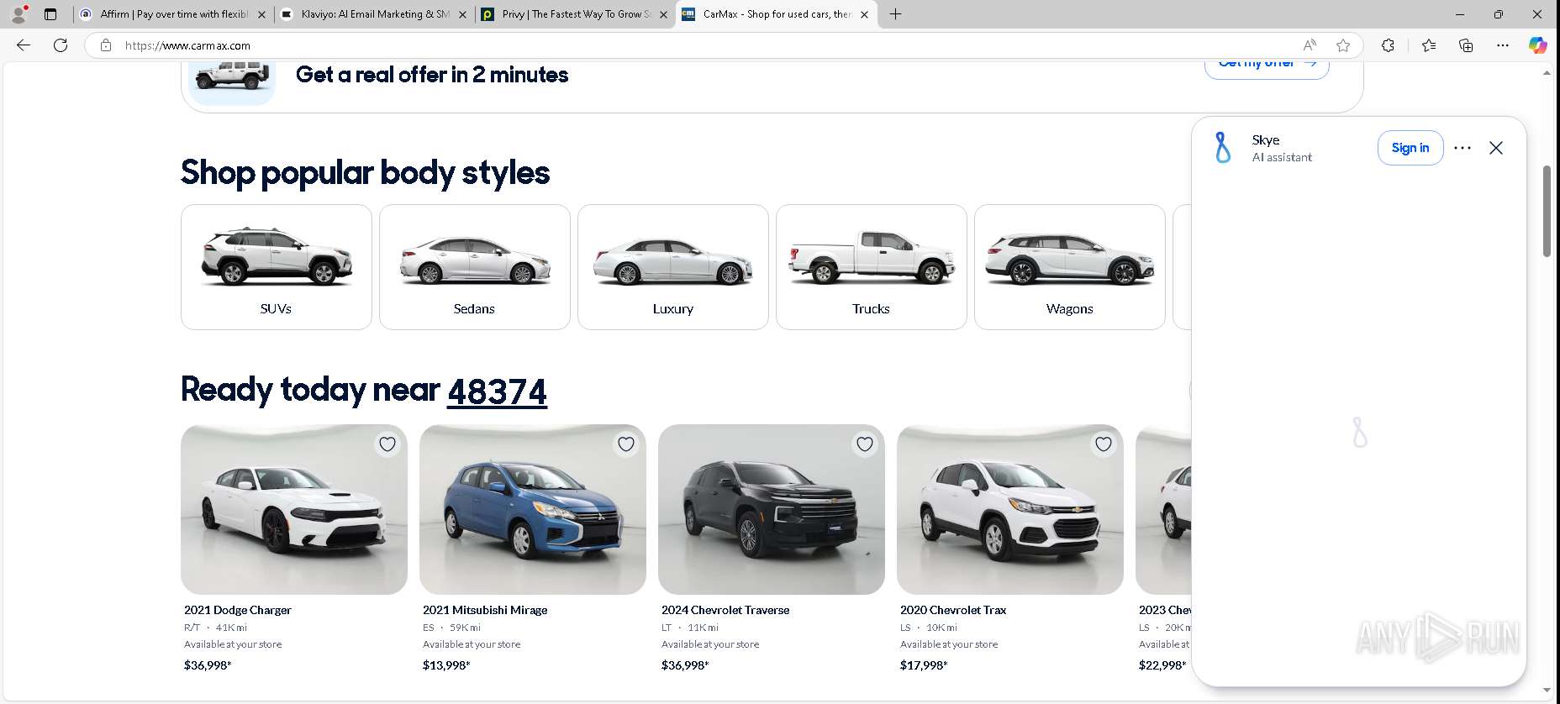Open a new browser tab
The height and width of the screenshot is (704, 1560).
tap(896, 14)
